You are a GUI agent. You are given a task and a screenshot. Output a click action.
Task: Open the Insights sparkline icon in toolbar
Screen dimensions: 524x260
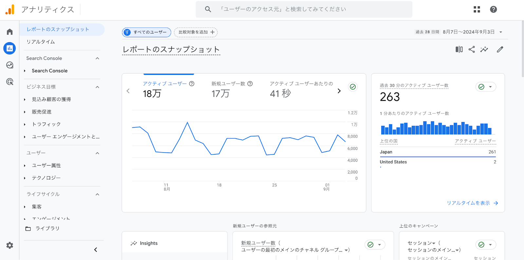click(484, 49)
